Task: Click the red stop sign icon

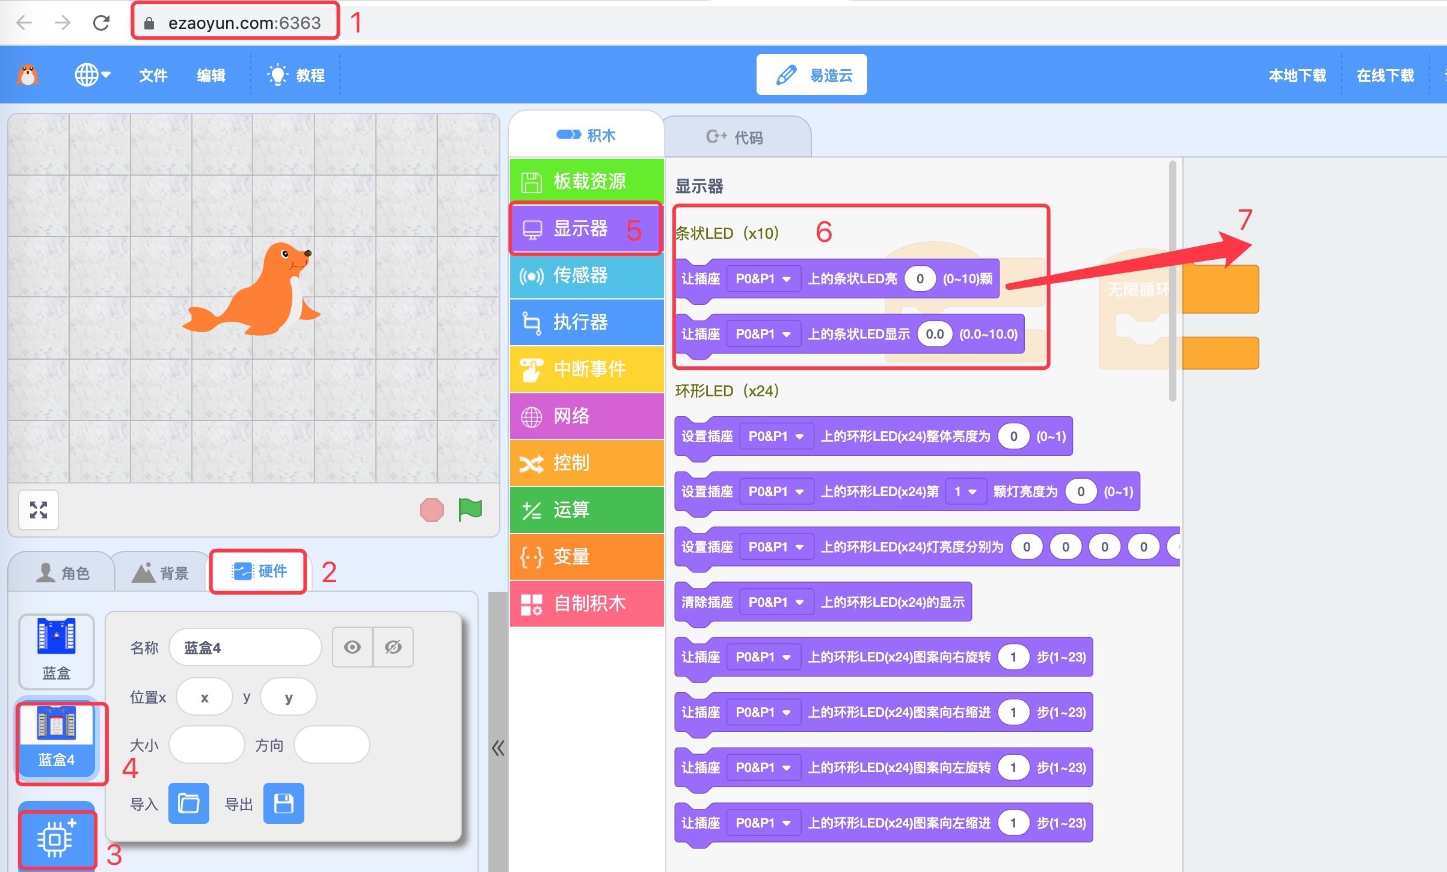Action: coord(431,510)
